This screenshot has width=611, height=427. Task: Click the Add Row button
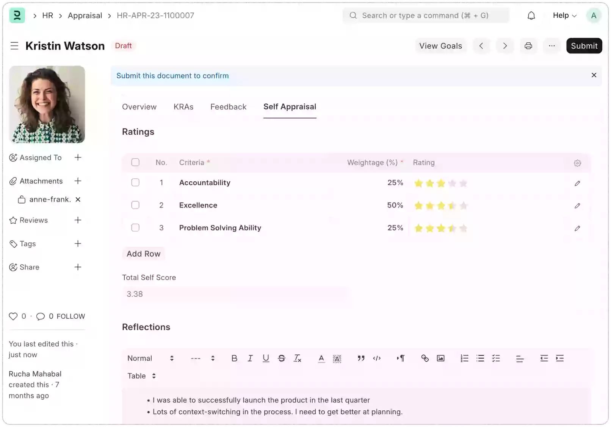click(x=143, y=254)
